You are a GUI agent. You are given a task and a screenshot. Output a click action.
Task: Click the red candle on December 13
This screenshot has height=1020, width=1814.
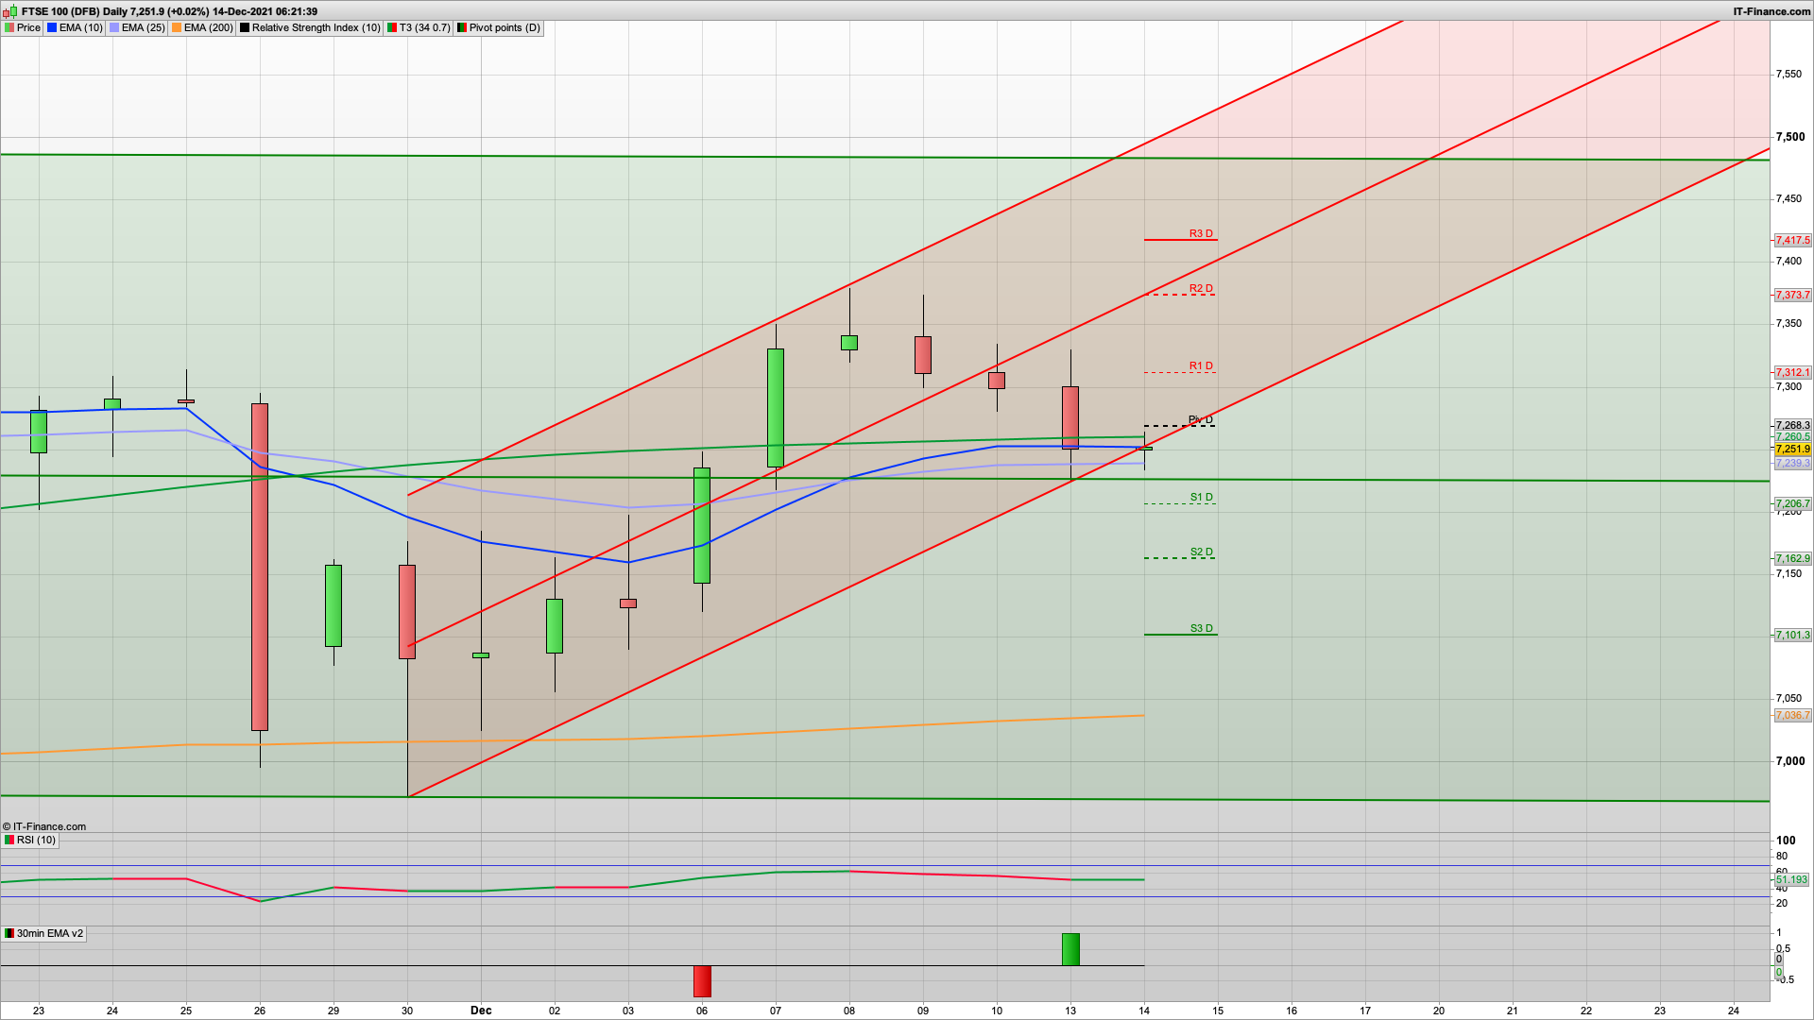coord(1070,417)
